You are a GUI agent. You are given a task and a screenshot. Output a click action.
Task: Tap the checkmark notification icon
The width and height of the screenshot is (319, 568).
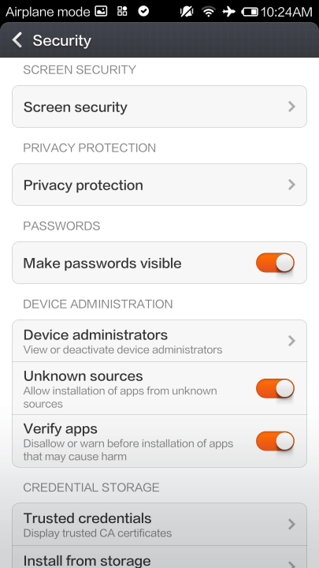(x=143, y=12)
